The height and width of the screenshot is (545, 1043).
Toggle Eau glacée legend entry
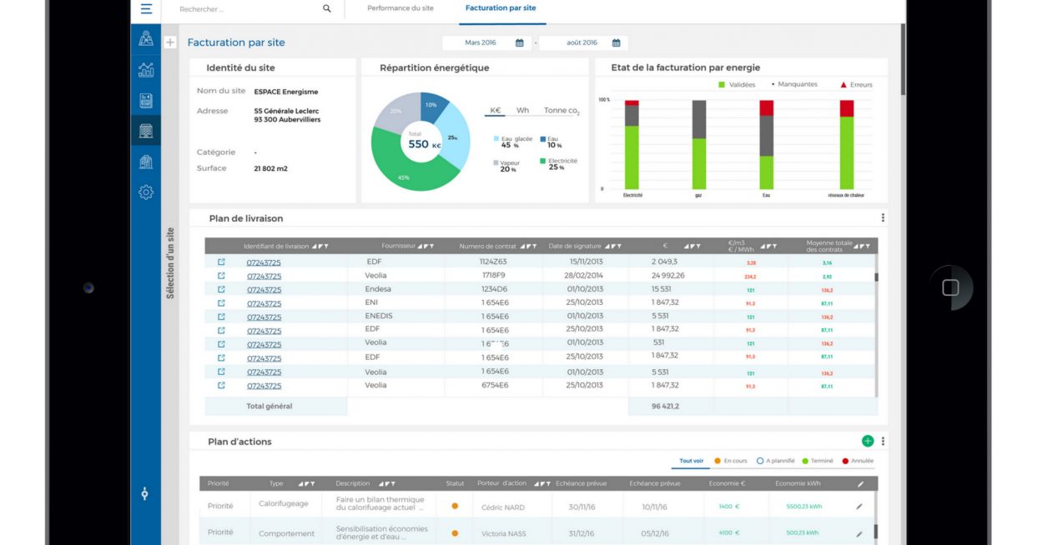[513, 142]
